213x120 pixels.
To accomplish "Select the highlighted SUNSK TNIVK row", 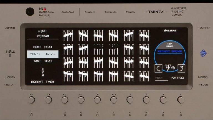I will point(42,54).
